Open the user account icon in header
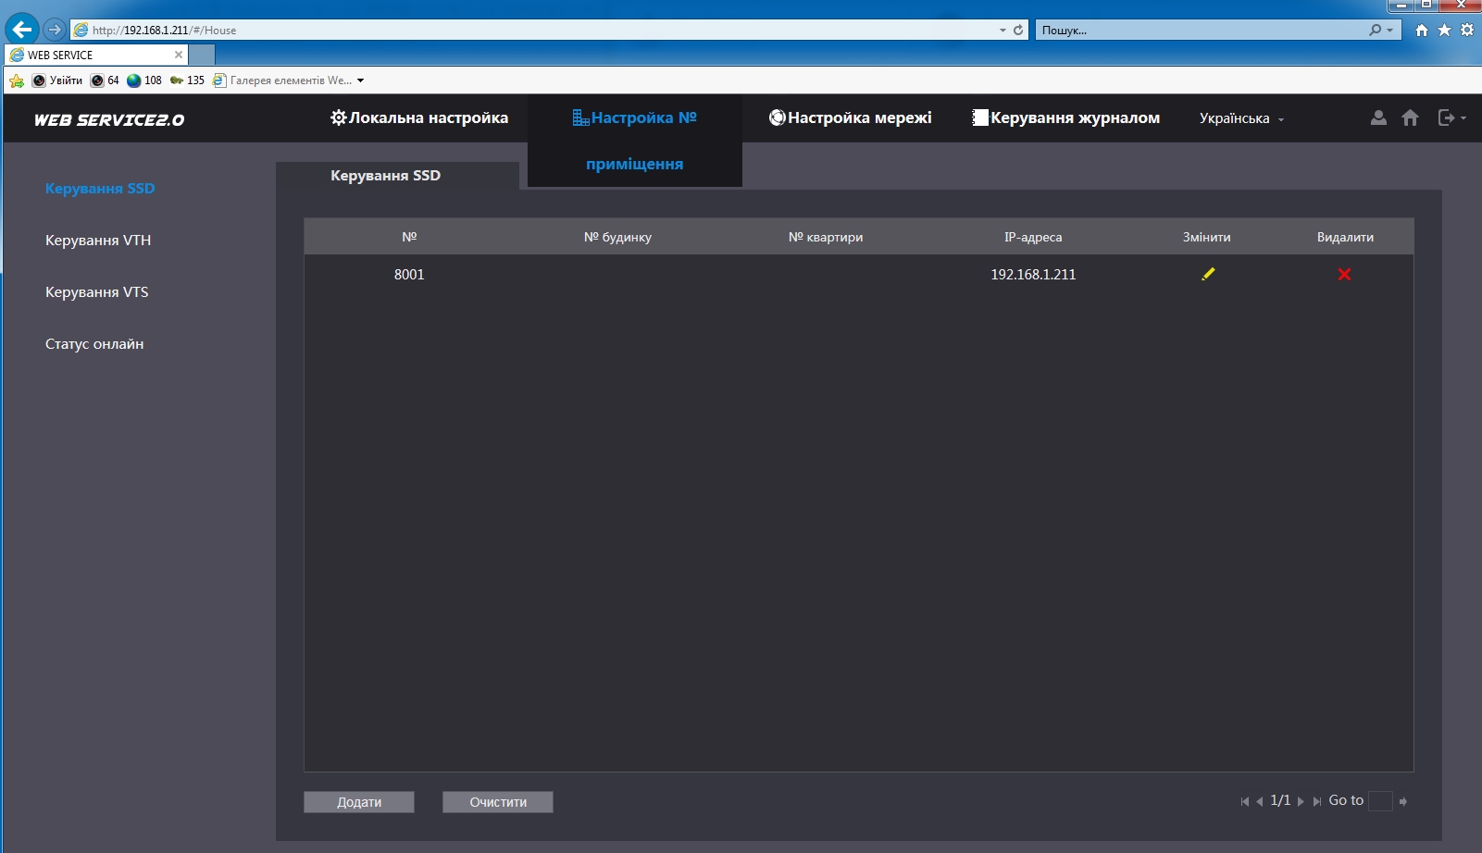The height and width of the screenshot is (853, 1482). (1378, 117)
